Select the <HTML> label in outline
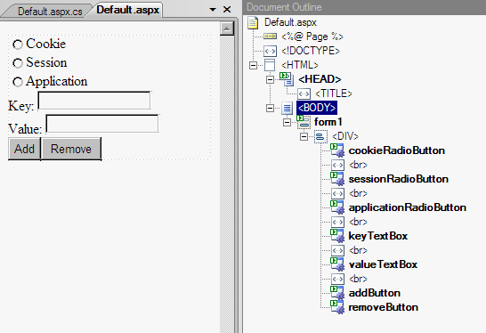Image resolution: width=486 pixels, height=333 pixels. [300, 65]
